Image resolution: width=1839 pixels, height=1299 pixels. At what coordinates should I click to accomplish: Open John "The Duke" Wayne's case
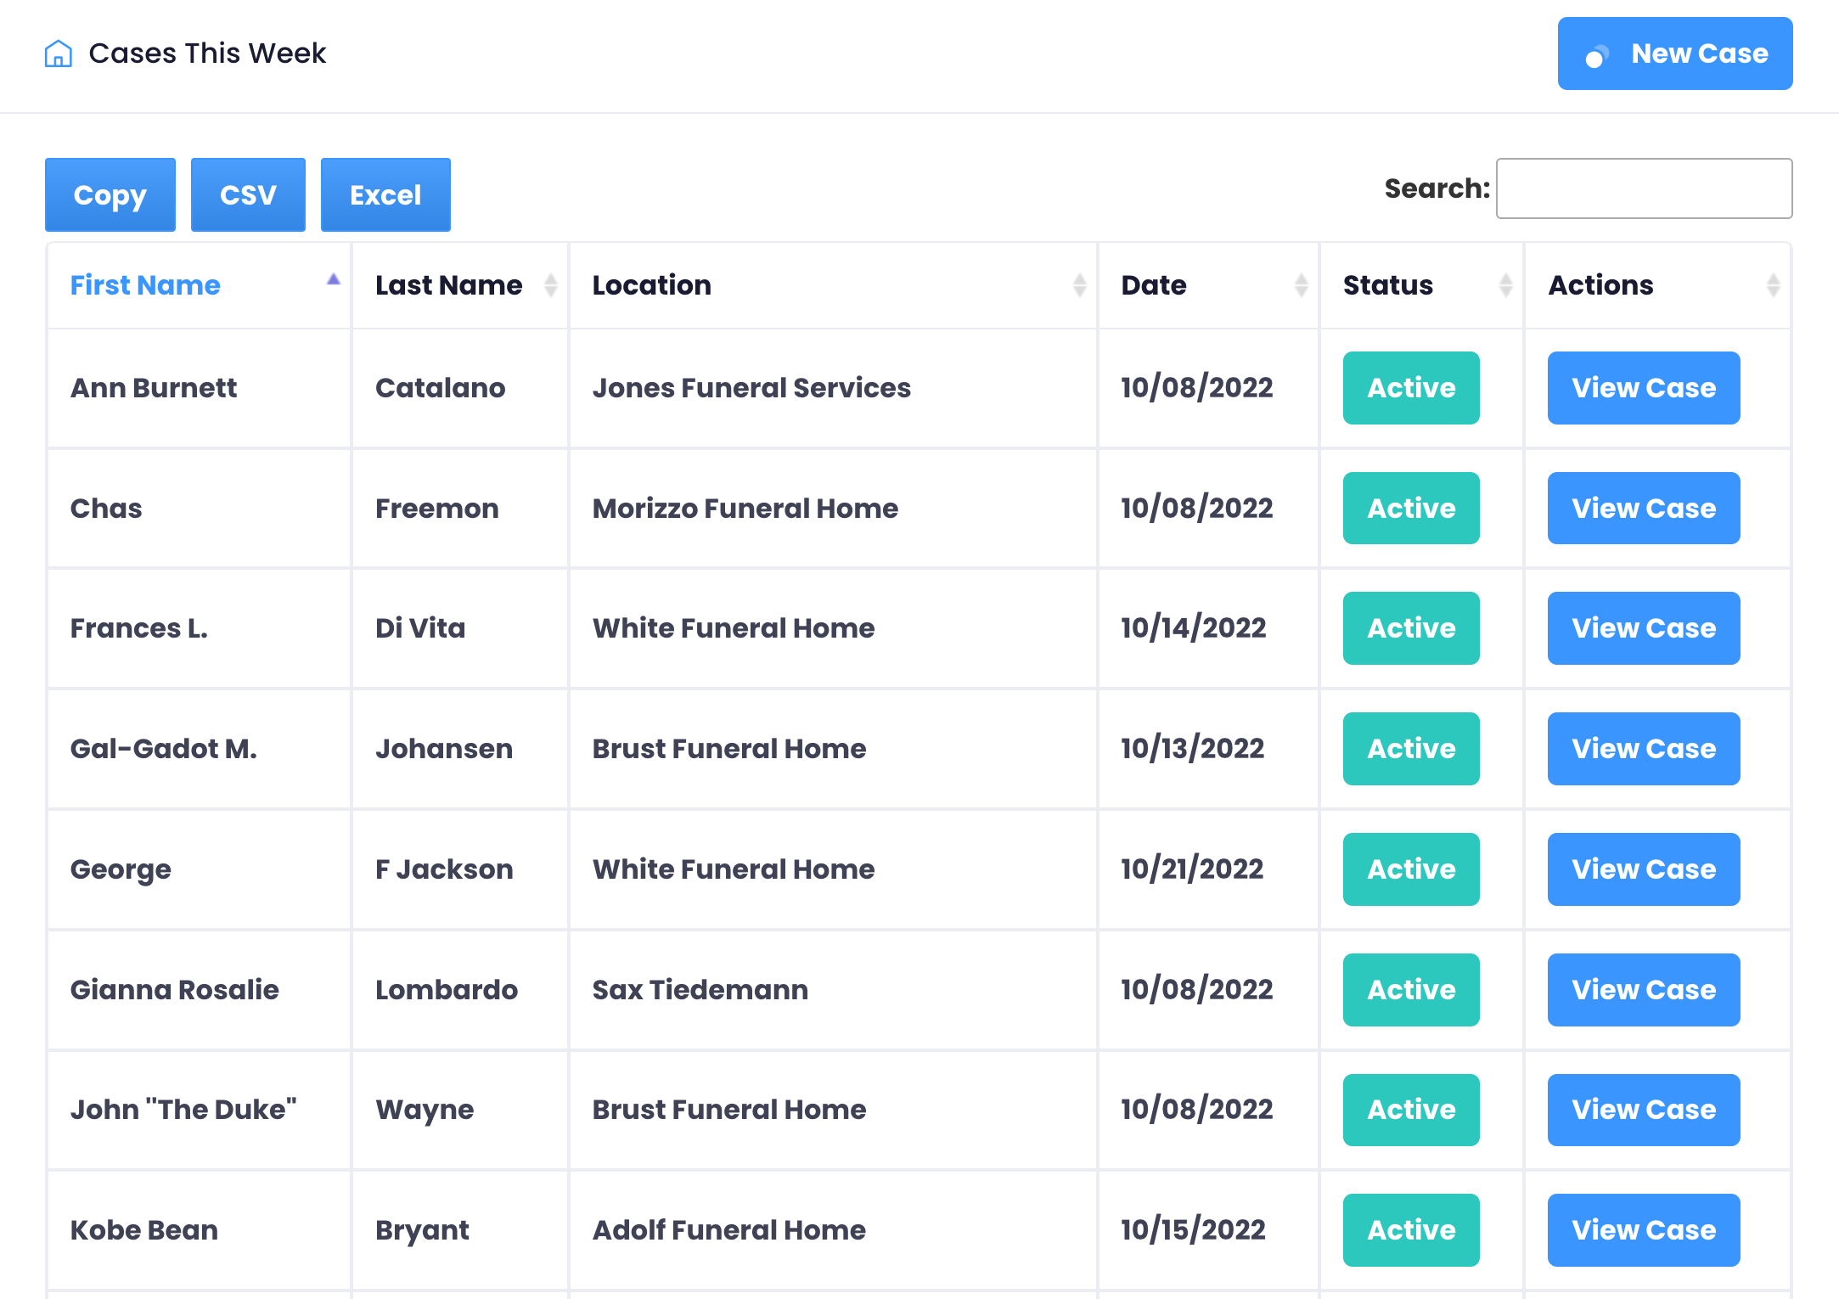pyautogui.click(x=1643, y=1110)
